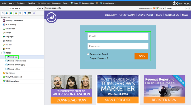Open the View menu

11,3
